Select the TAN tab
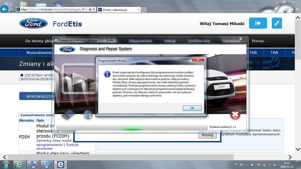 (x=274, y=53)
